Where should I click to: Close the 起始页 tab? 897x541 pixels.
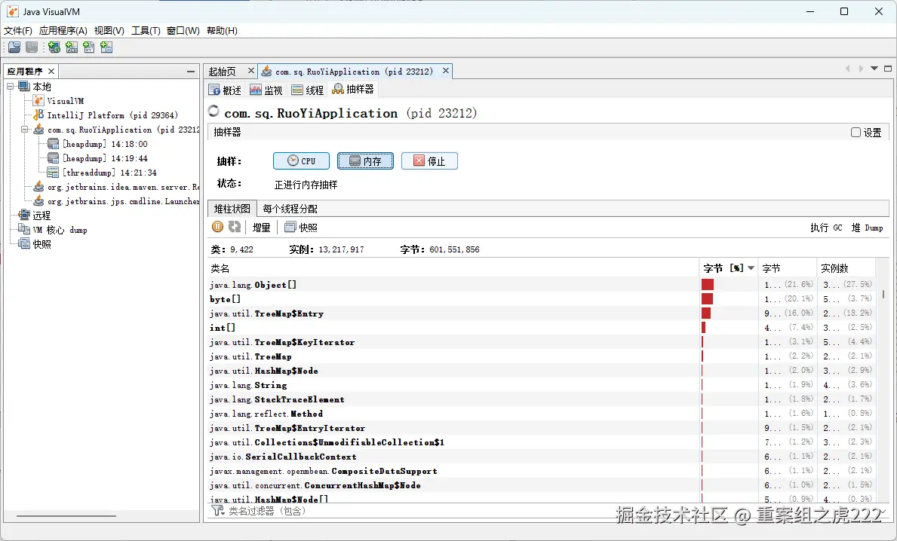250,71
